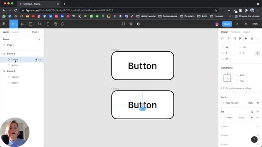Click the Present play button
This screenshot has height=147, width=262.
(x=237, y=24)
